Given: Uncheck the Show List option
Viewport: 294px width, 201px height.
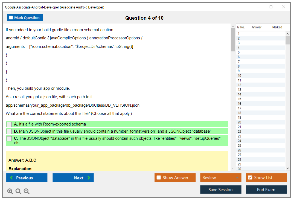Looking at the screenshot, I should tap(250, 178).
